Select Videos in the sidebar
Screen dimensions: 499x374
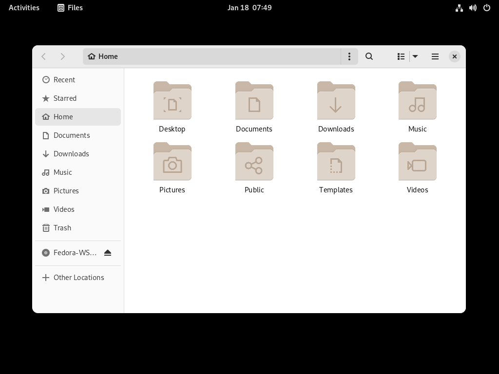point(78,209)
